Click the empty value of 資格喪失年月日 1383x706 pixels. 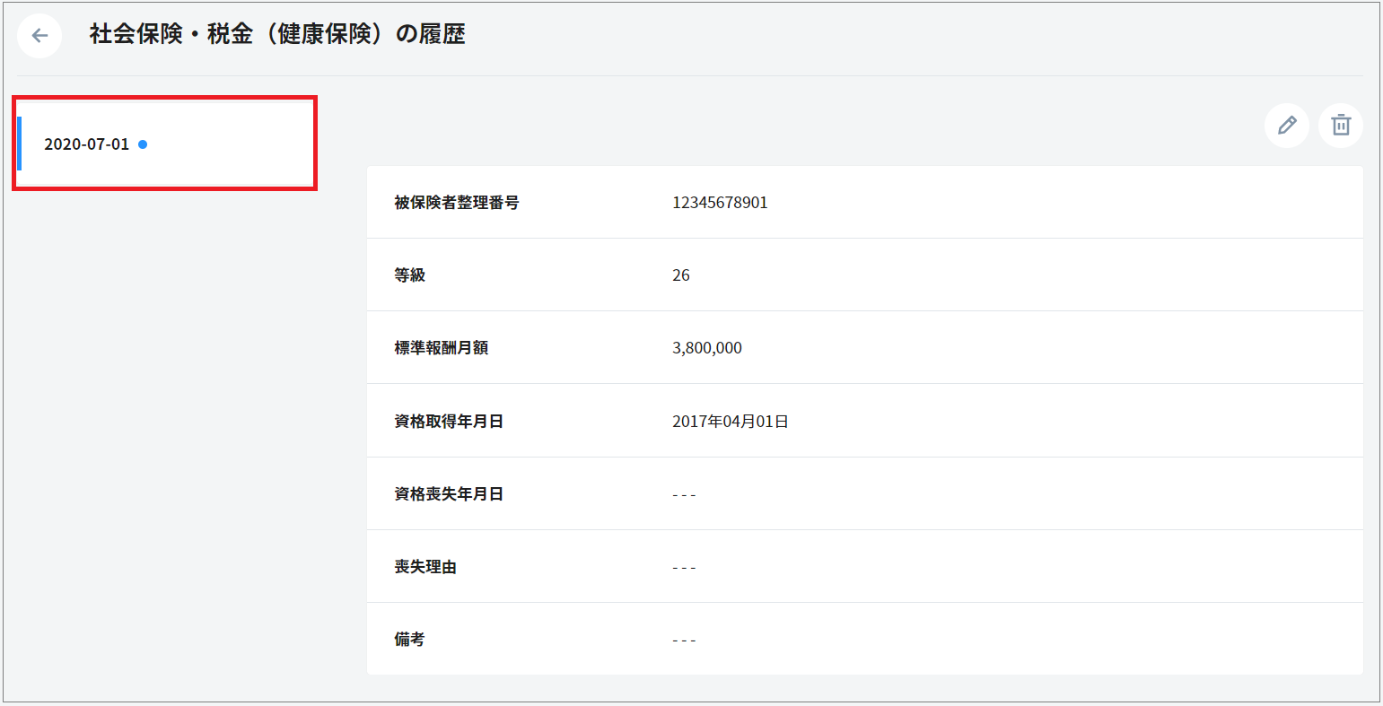coord(684,494)
